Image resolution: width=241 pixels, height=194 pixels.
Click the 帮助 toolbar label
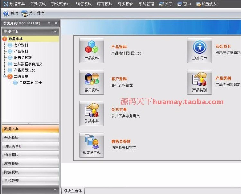click(x=14, y=13)
